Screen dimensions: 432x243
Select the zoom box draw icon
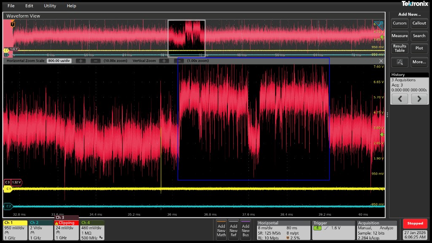(x=400, y=62)
